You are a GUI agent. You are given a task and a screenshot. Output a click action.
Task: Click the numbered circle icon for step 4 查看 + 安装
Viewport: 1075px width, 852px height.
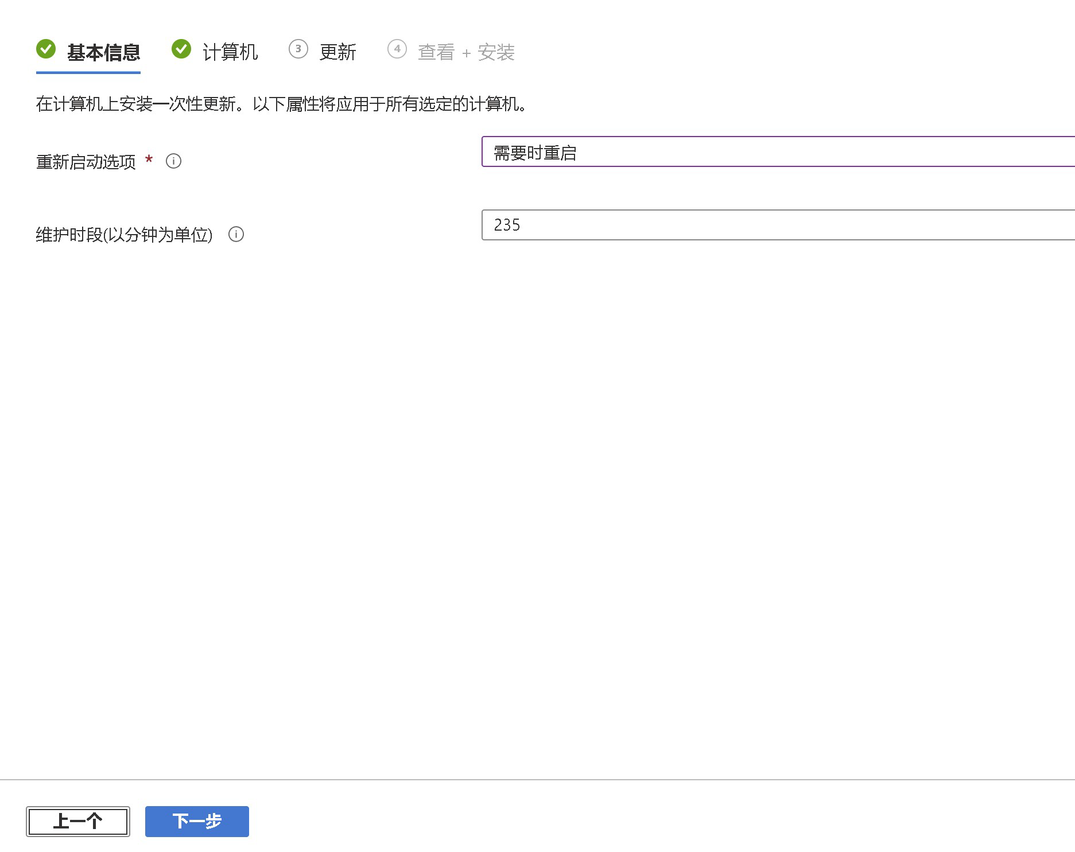click(397, 49)
